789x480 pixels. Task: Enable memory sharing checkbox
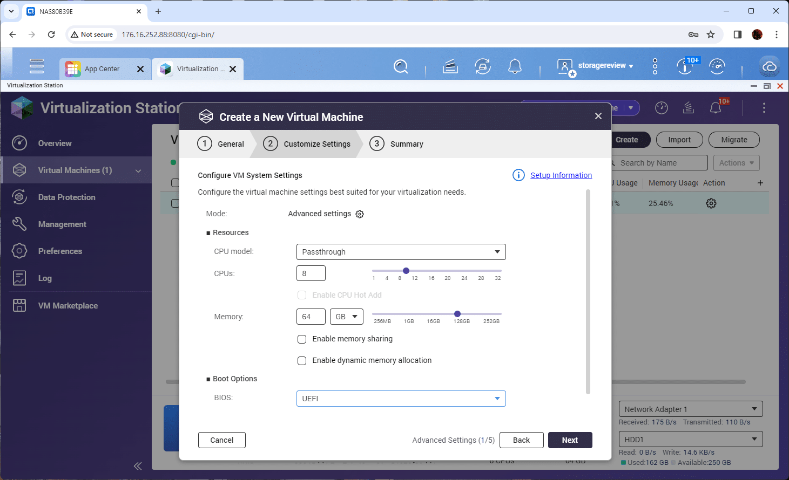302,339
